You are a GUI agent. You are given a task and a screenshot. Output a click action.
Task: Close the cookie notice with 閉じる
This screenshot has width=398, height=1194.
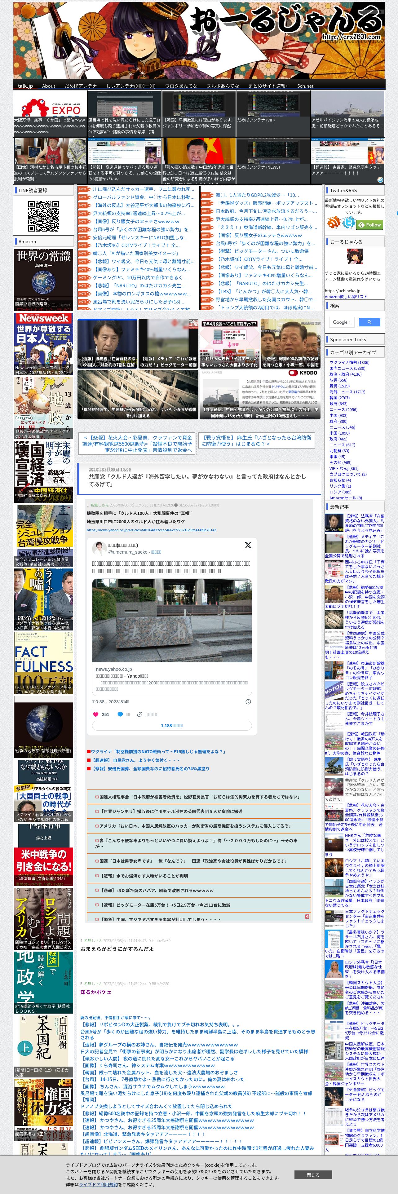[x=313, y=1174]
